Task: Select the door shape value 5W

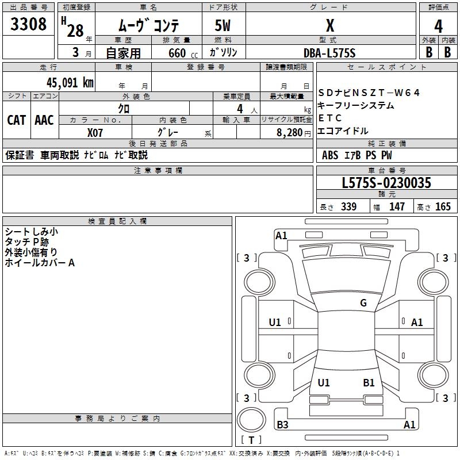Action: tap(223, 25)
